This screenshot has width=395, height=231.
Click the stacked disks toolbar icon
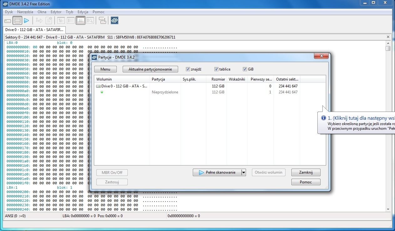[102, 21]
